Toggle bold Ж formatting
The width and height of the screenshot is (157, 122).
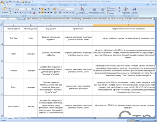pyautogui.click(x=15, y=13)
